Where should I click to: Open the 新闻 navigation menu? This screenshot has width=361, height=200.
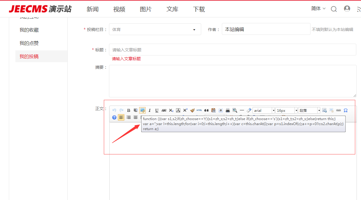[92, 9]
